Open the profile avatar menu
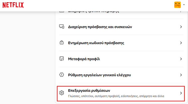This screenshot has height=104, width=188. (177, 5)
